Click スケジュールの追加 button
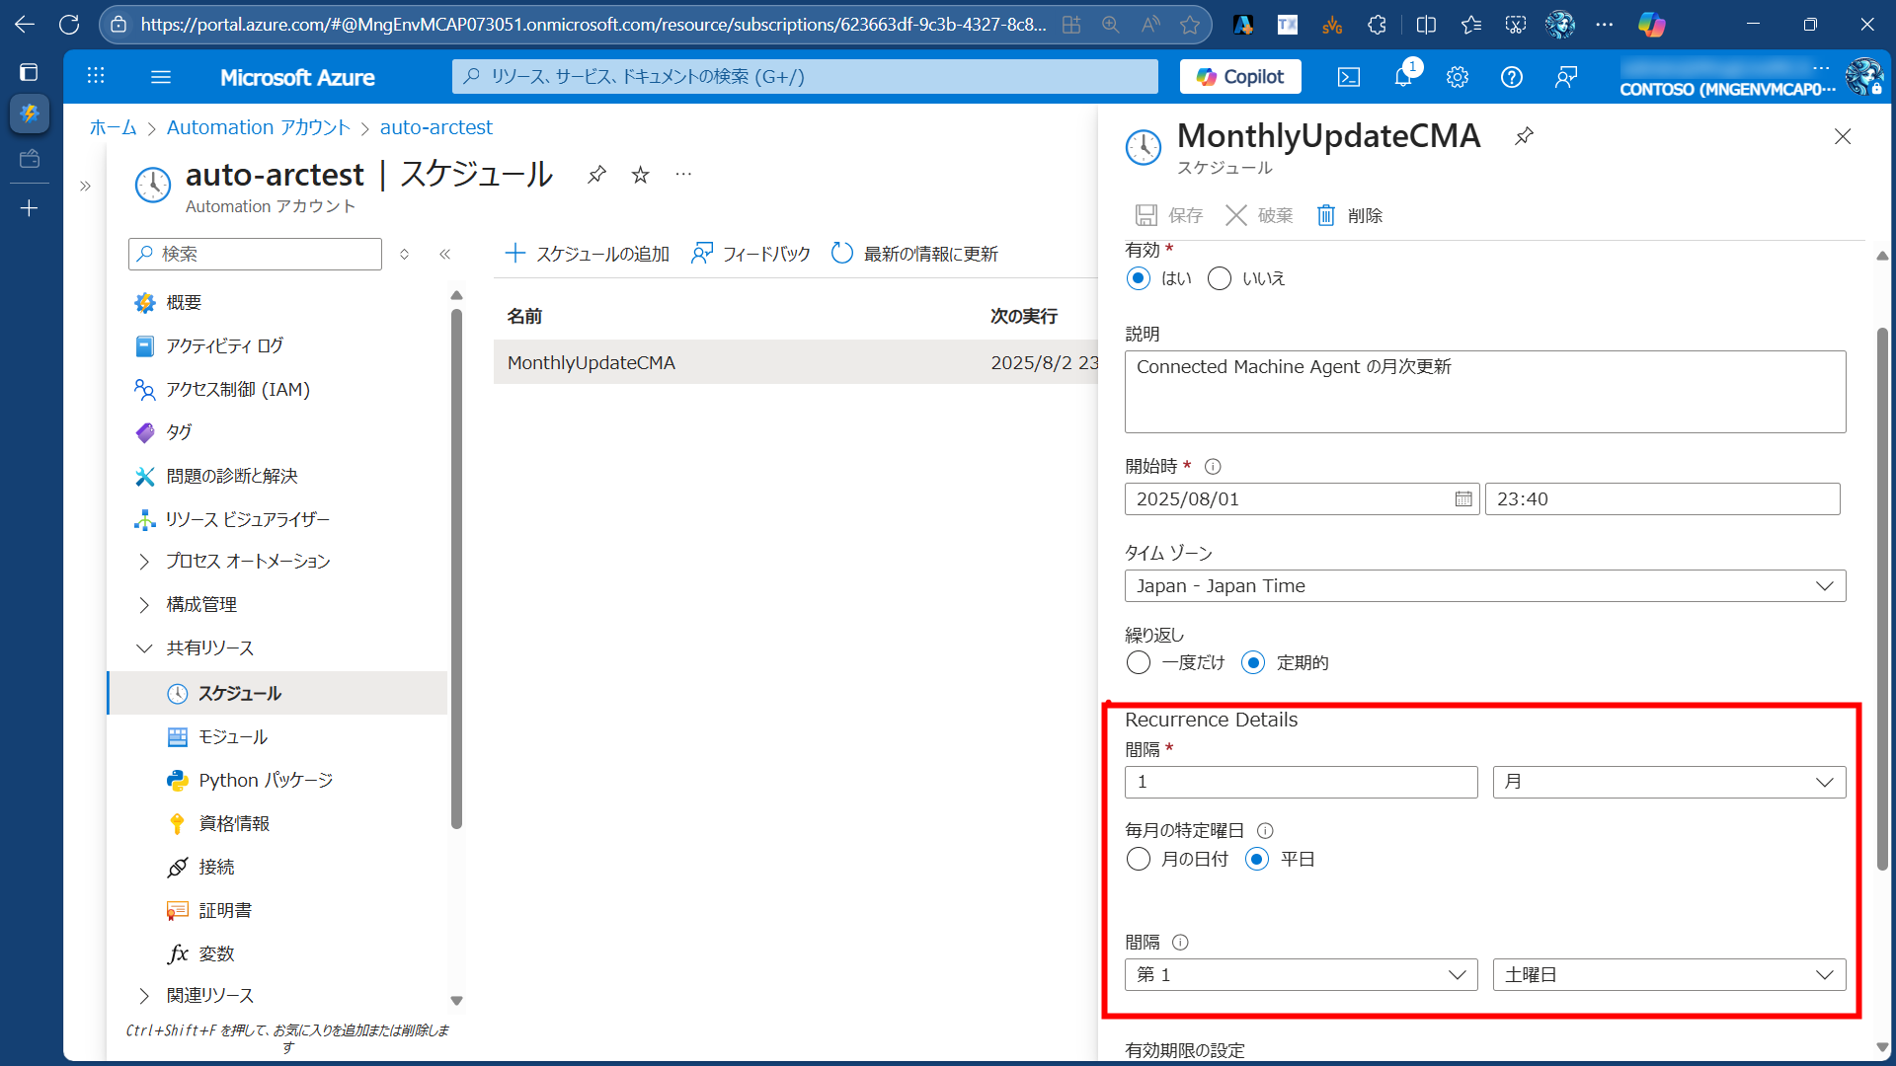This screenshot has height=1066, width=1896. coord(588,254)
